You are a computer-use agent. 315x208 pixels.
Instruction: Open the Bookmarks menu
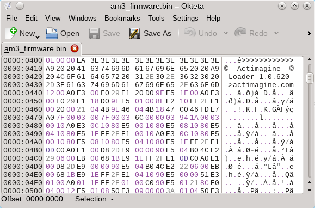(x=122, y=19)
